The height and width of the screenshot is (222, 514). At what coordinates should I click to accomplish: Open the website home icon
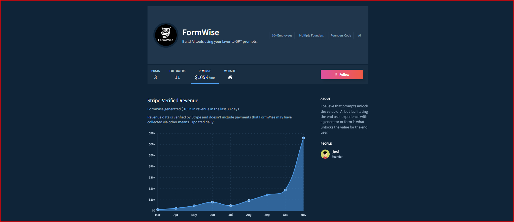(x=230, y=77)
